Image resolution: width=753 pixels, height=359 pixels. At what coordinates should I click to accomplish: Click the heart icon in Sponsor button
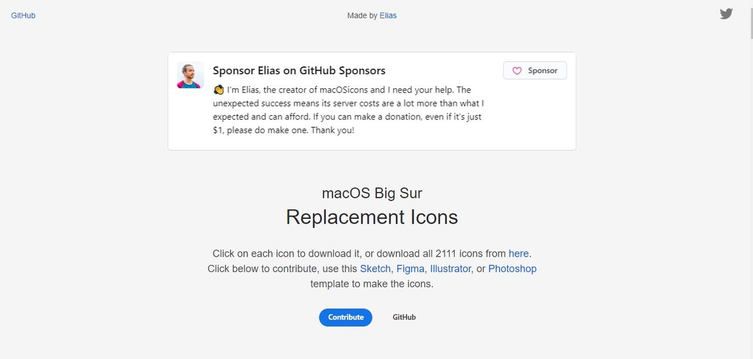pyautogui.click(x=517, y=71)
